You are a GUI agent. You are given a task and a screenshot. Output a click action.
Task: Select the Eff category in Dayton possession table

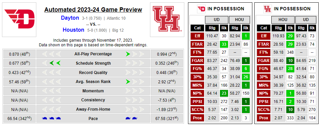(x=197, y=36)
